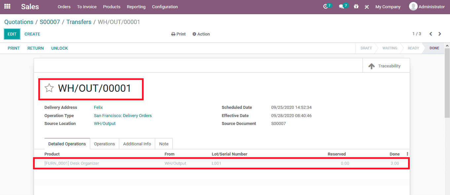Click the Administrator avatar
The image size is (450, 195).
pyautogui.click(x=413, y=6)
